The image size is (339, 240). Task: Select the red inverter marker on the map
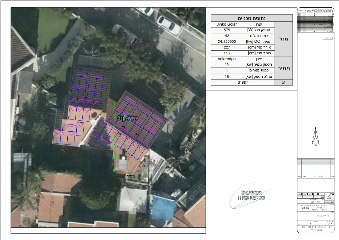124,174
